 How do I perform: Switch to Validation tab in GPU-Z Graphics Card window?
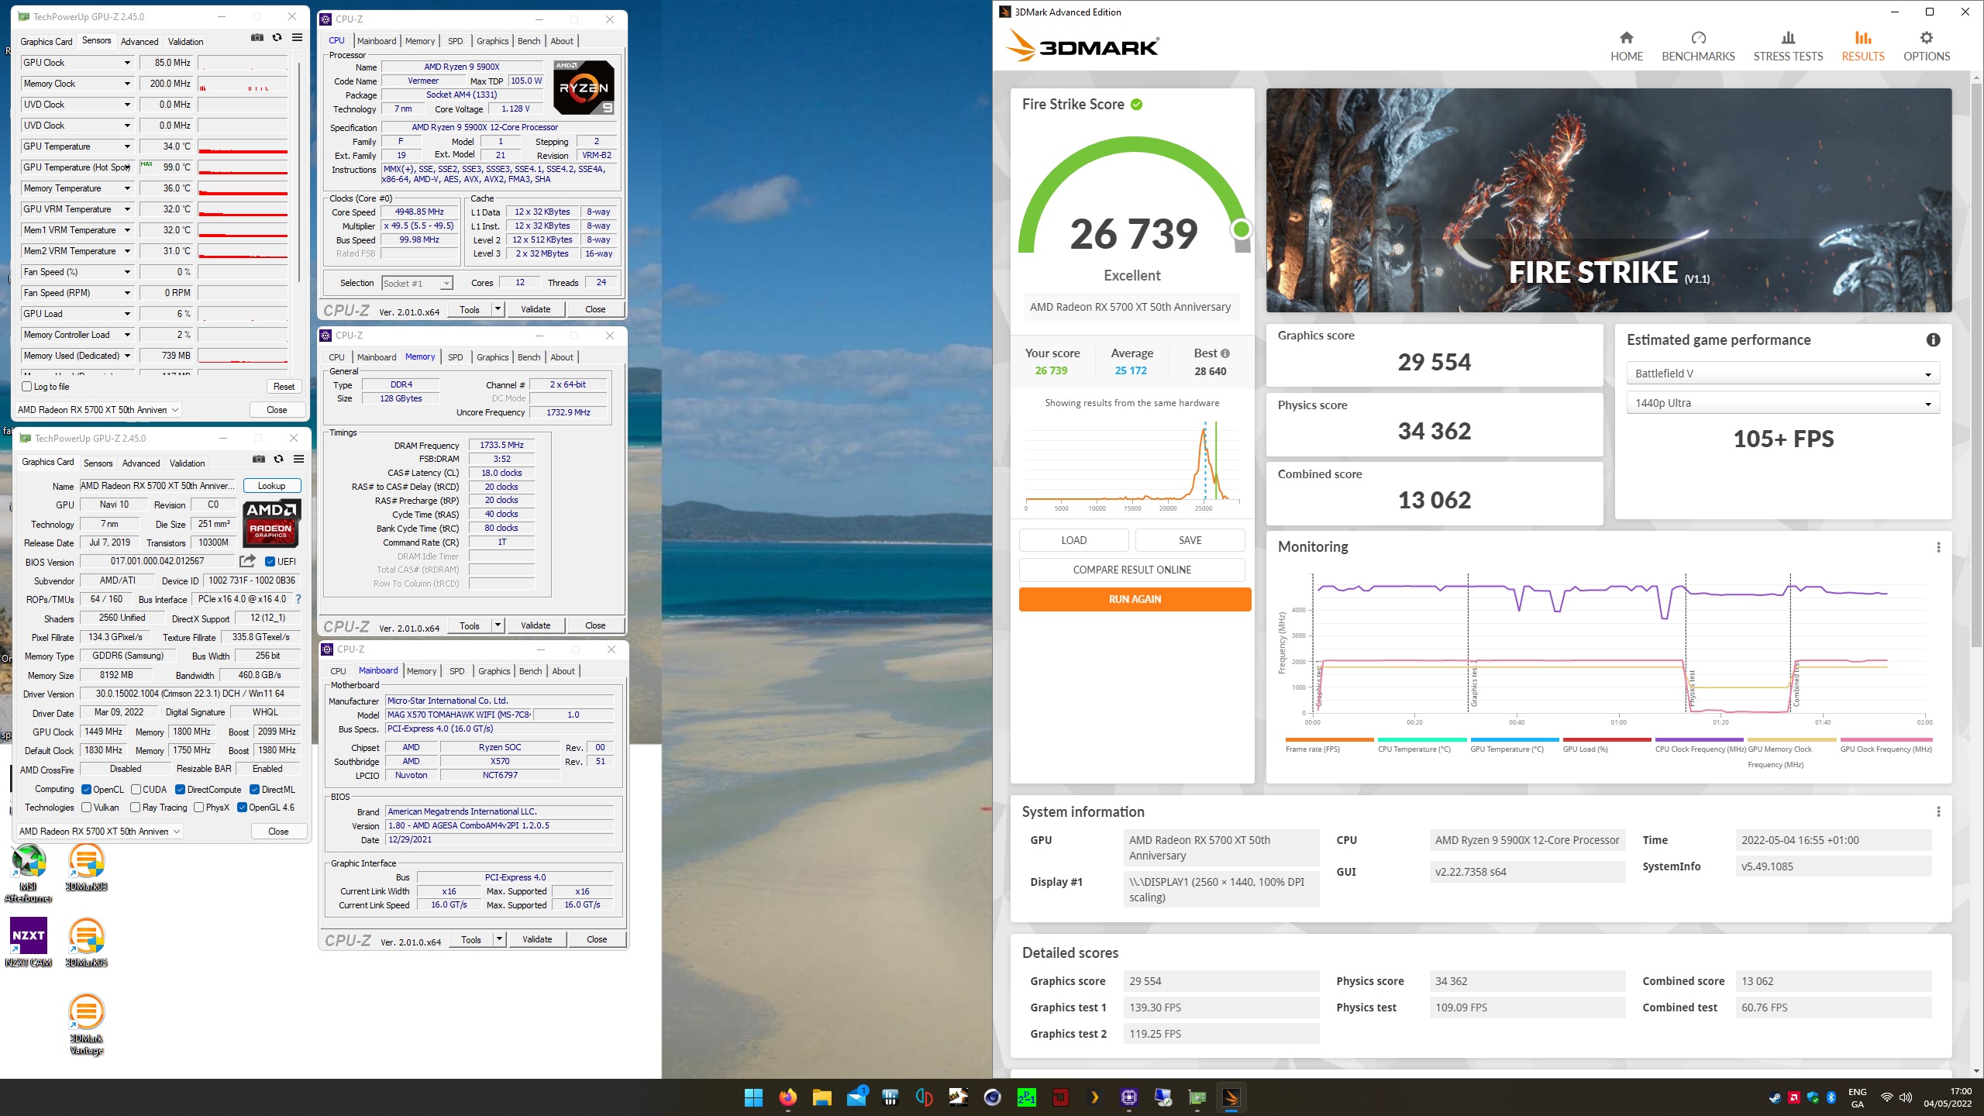[187, 463]
